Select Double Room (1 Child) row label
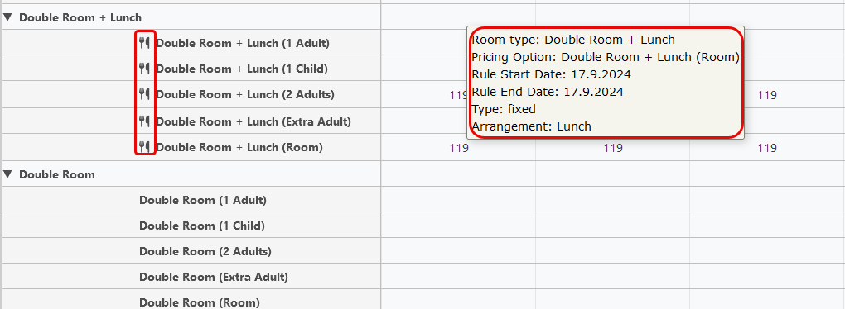845x309 pixels. [x=202, y=226]
